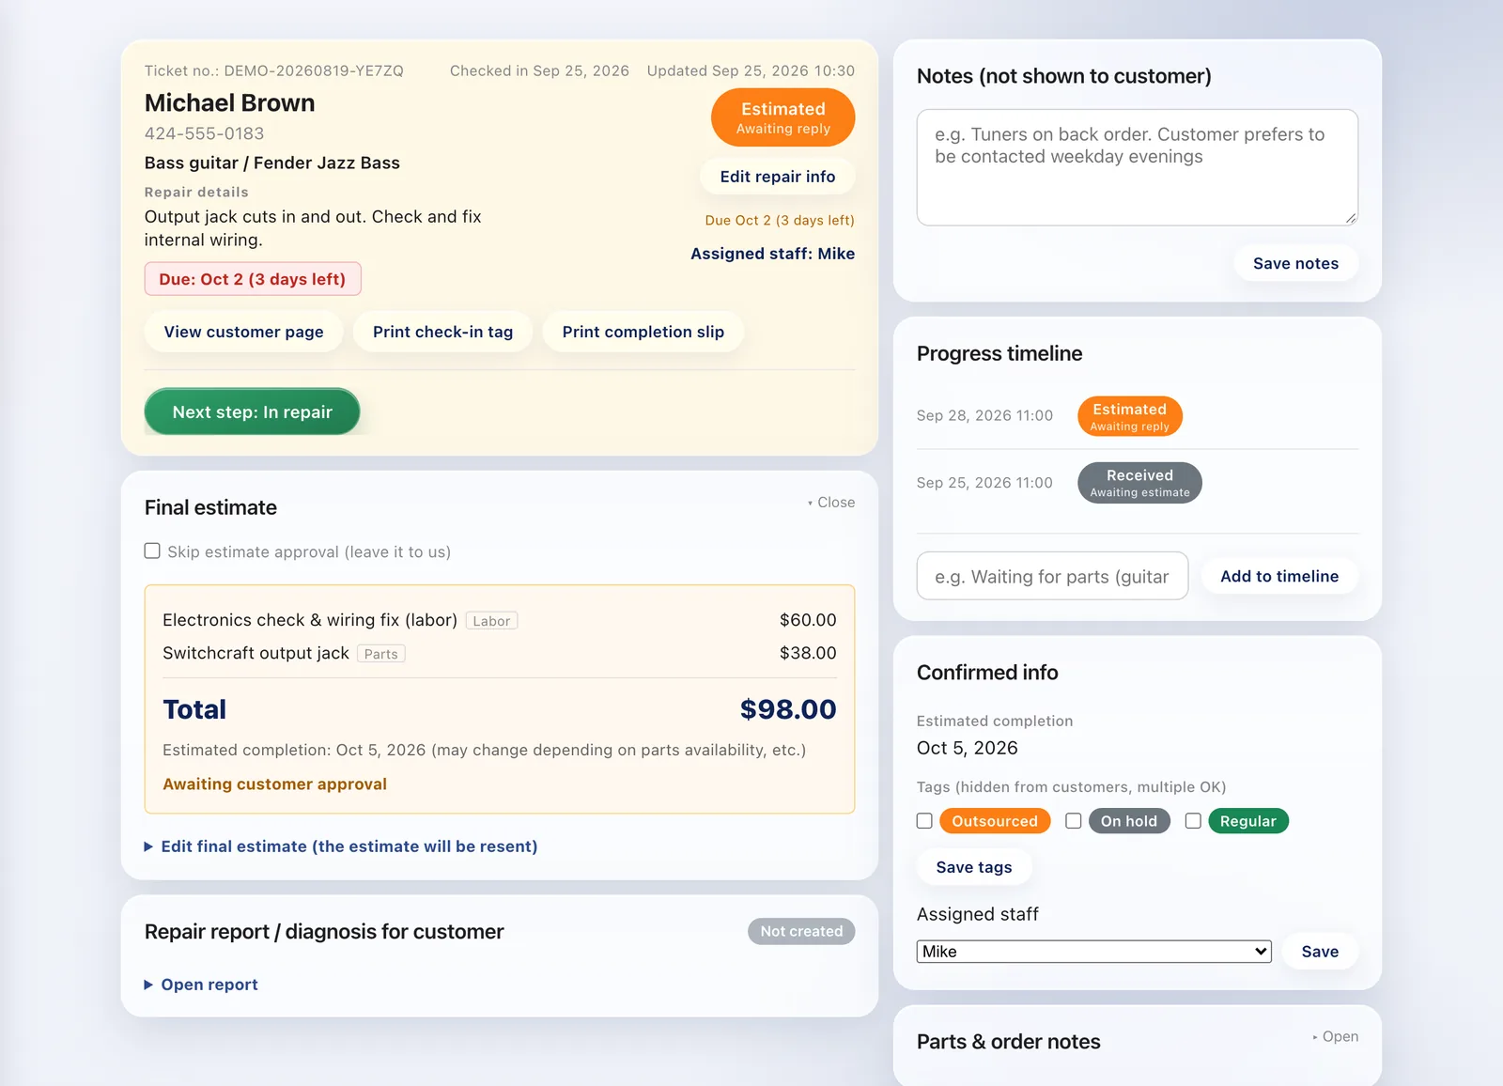Click Next step: In repair button
Screen dimensions: 1503x1086
click(252, 411)
